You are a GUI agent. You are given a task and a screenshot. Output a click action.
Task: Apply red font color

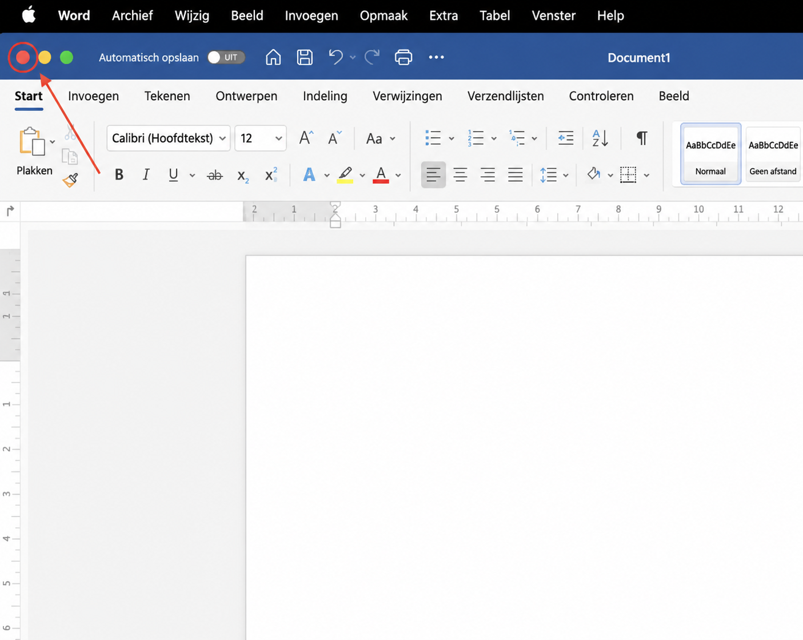point(381,174)
